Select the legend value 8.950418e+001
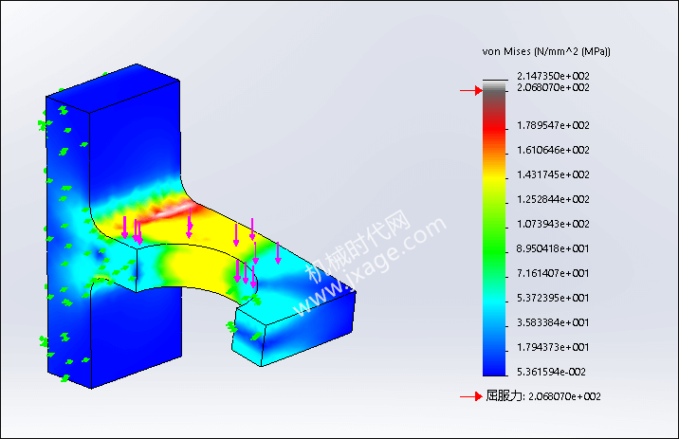The width and height of the screenshot is (679, 439). tap(553, 249)
